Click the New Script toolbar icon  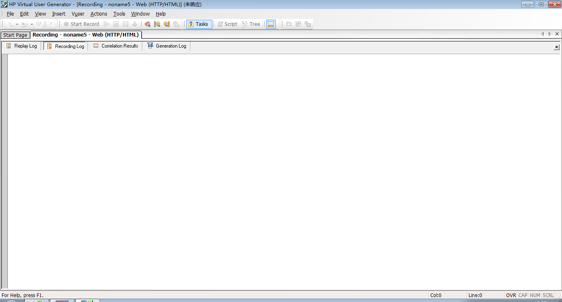[9, 24]
